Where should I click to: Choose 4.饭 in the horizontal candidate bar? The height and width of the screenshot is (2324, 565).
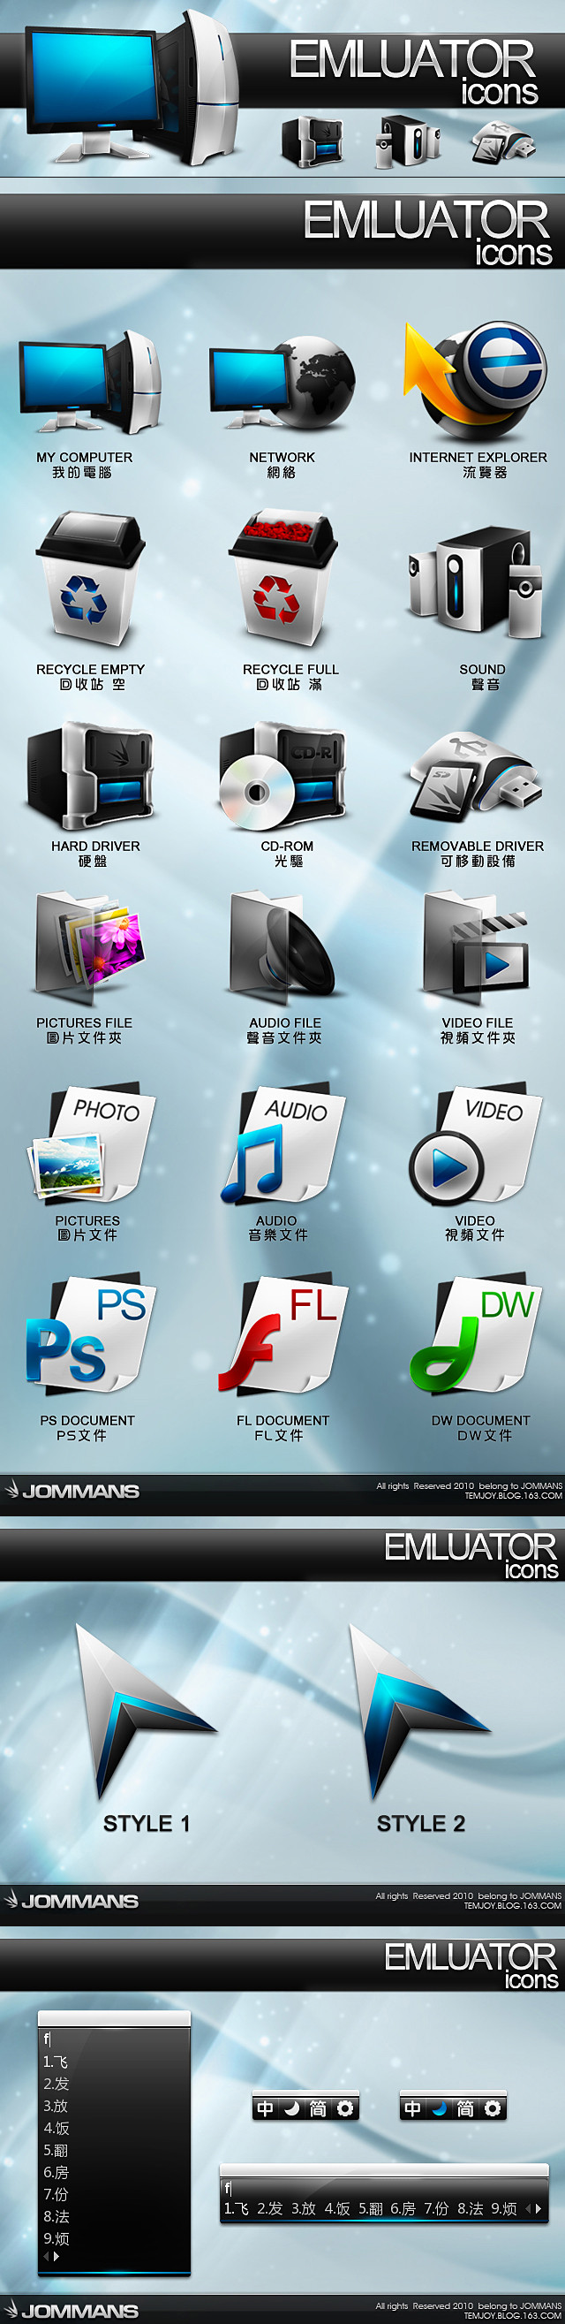click(337, 2208)
